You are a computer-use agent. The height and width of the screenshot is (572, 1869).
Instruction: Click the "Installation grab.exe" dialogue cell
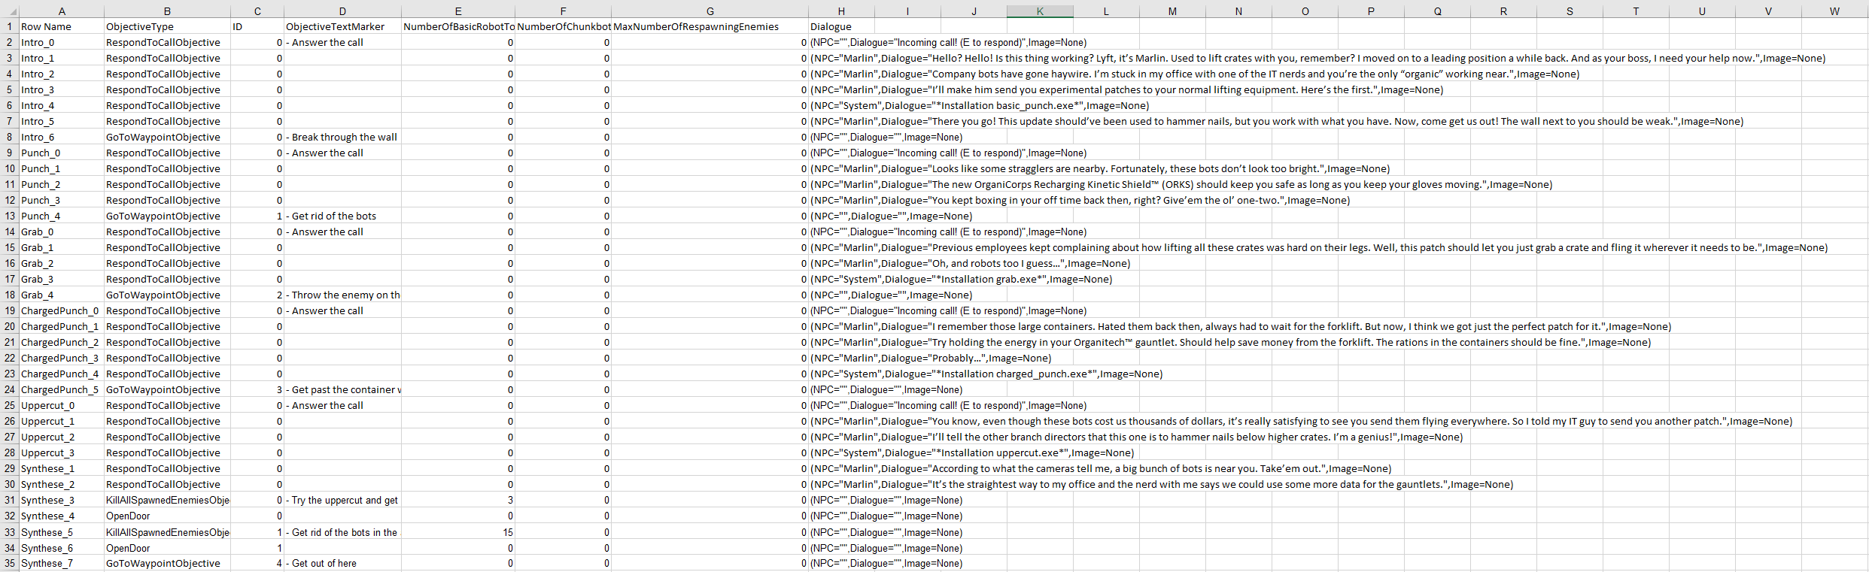(961, 280)
